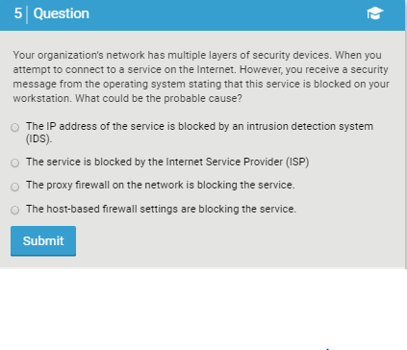Click the empty white area below the question
The height and width of the screenshot is (350, 407).
202,310
